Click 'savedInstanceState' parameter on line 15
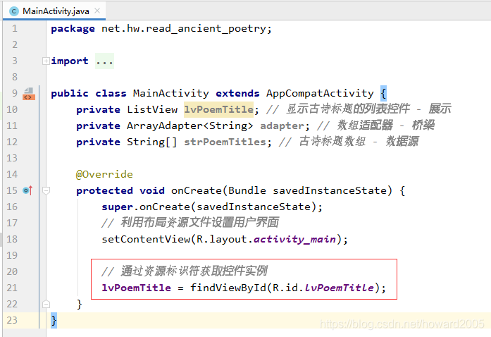 330,190
